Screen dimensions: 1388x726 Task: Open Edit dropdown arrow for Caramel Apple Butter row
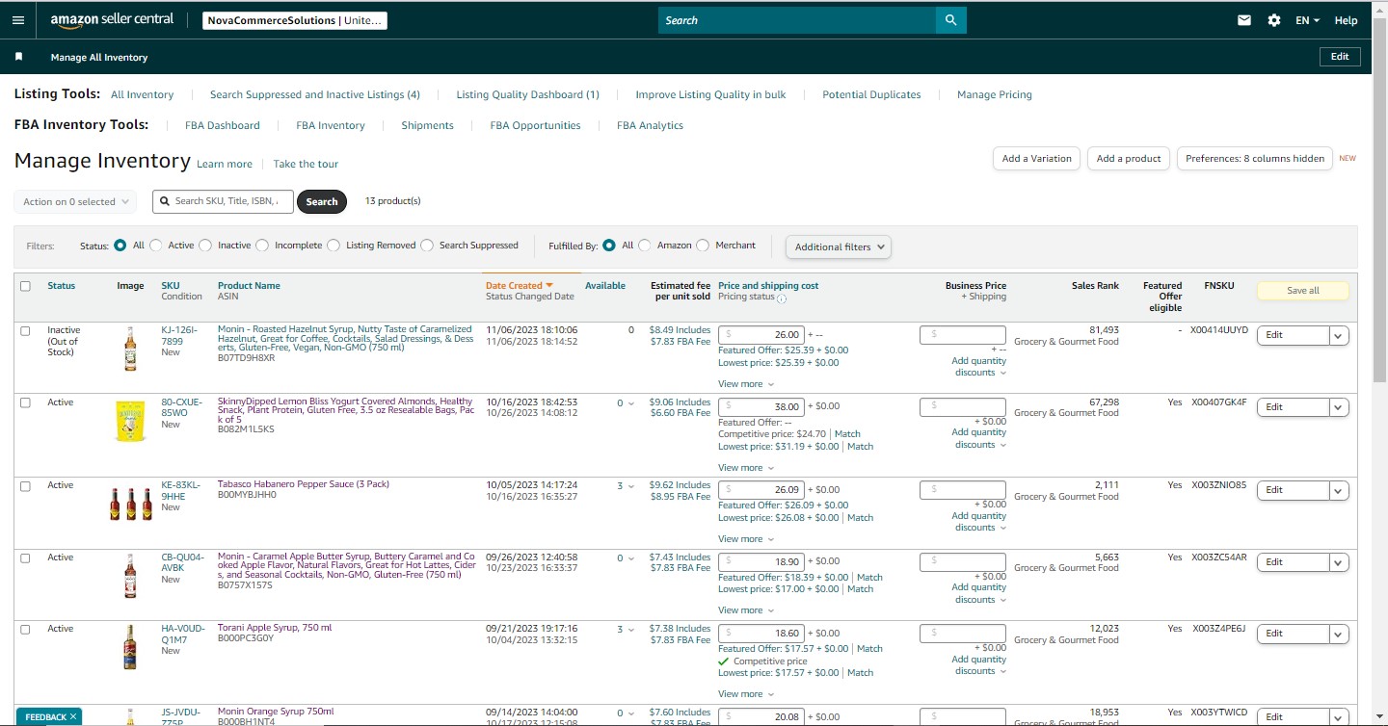point(1339,562)
